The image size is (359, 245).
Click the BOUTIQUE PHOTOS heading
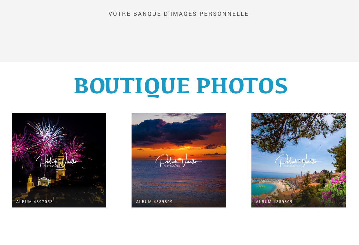181,86
